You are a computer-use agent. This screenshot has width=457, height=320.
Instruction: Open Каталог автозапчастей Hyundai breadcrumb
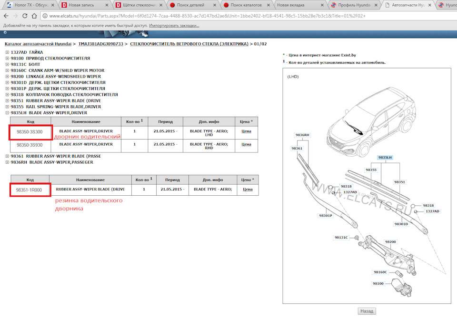coord(38,44)
